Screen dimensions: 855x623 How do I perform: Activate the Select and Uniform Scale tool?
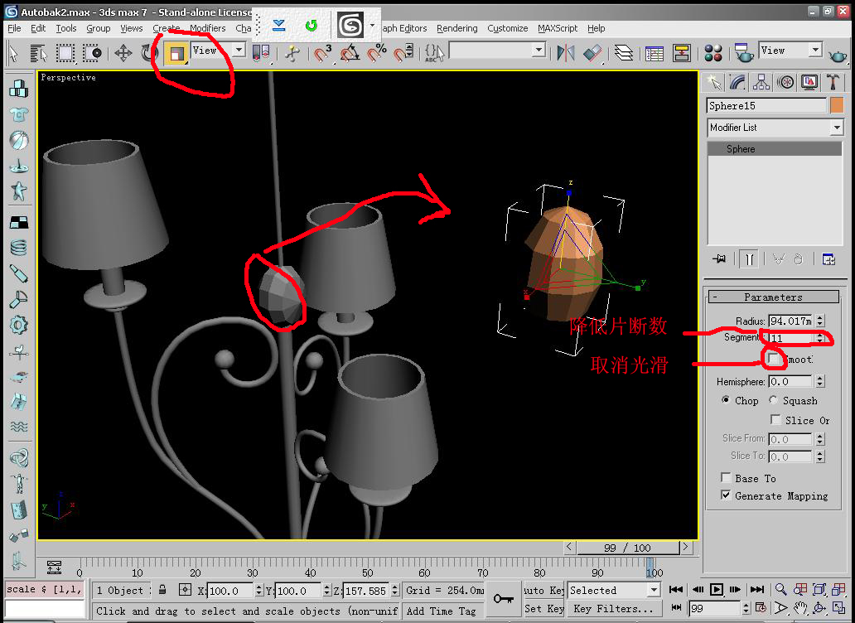176,53
